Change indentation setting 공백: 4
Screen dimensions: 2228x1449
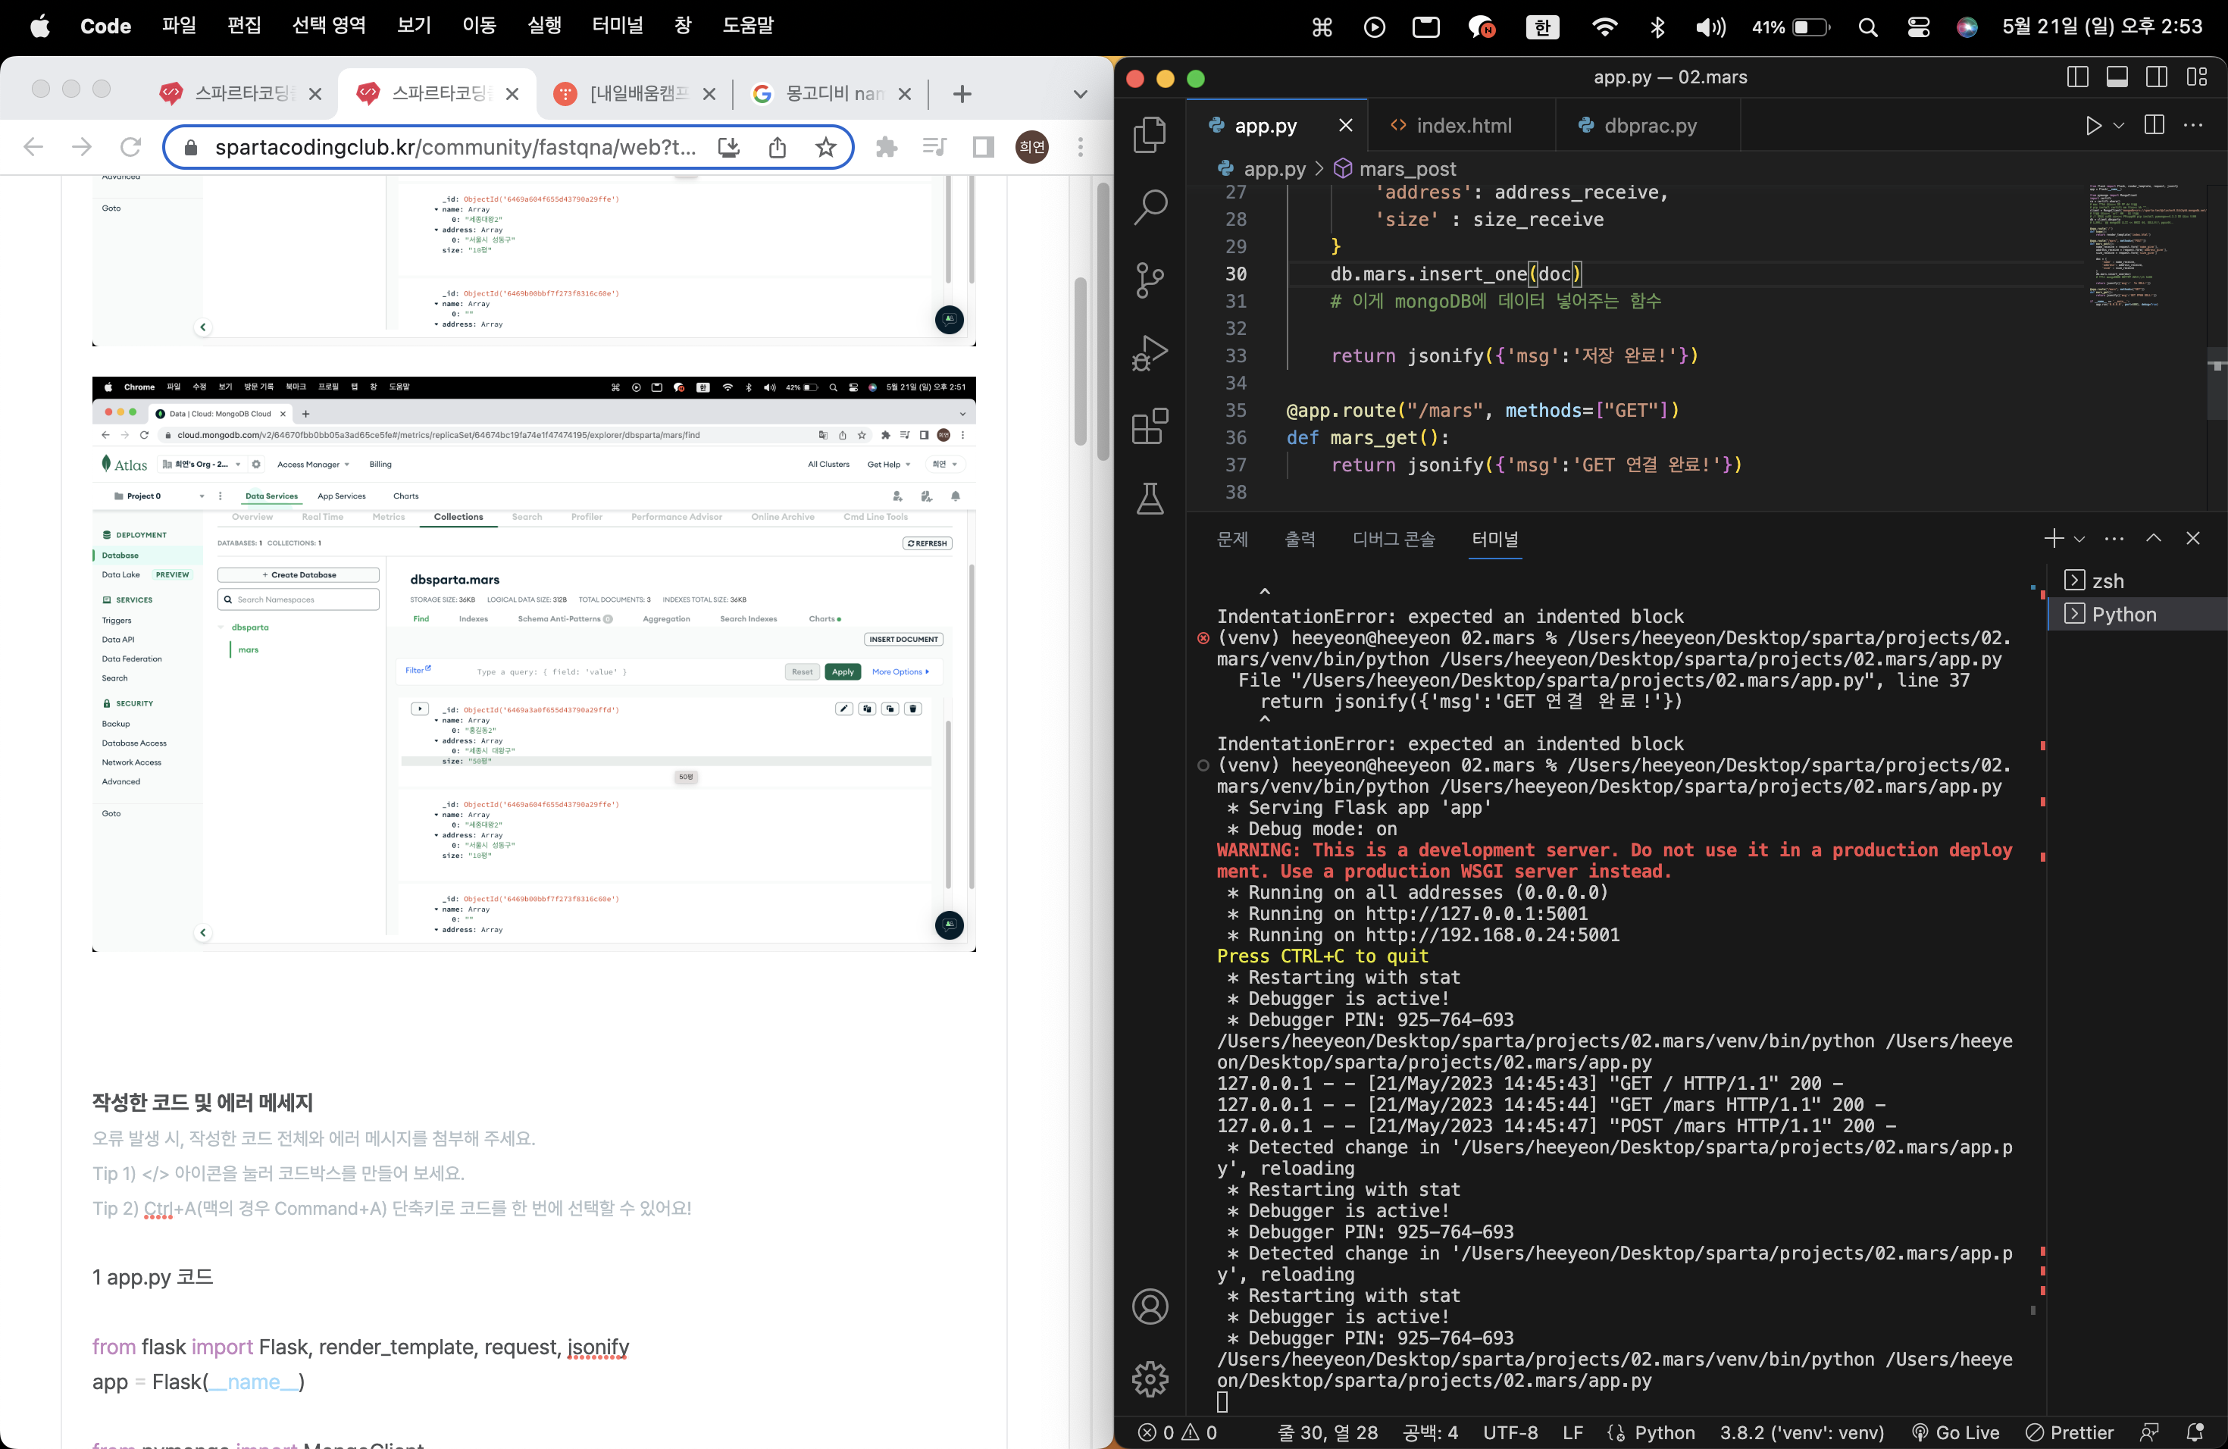click(1431, 1432)
